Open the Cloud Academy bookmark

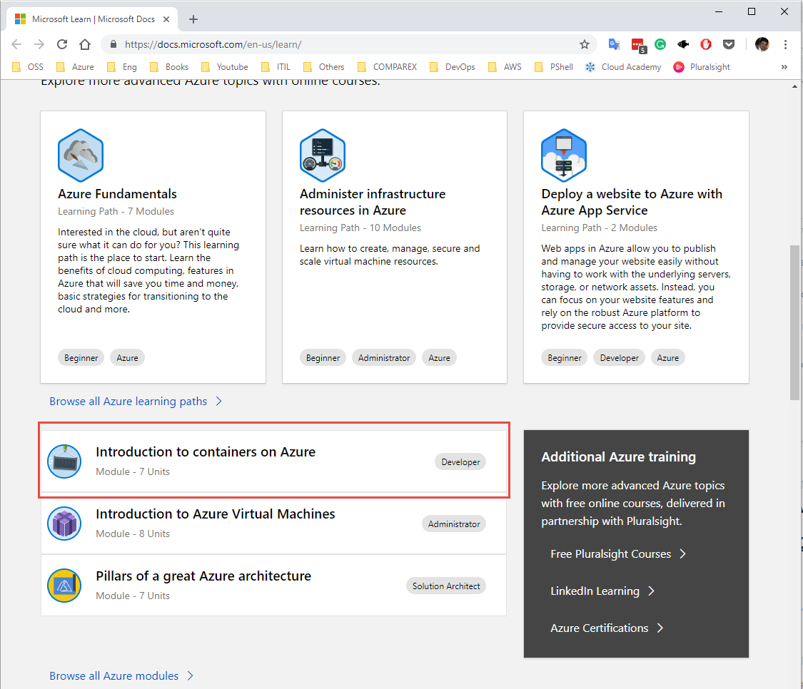click(x=623, y=67)
